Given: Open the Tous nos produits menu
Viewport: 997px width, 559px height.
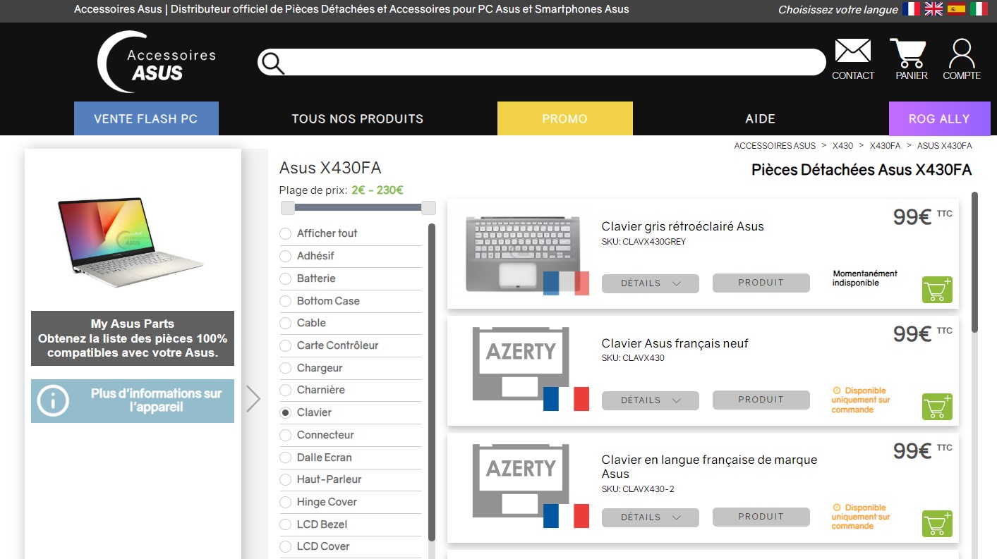Looking at the screenshot, I should 358,118.
